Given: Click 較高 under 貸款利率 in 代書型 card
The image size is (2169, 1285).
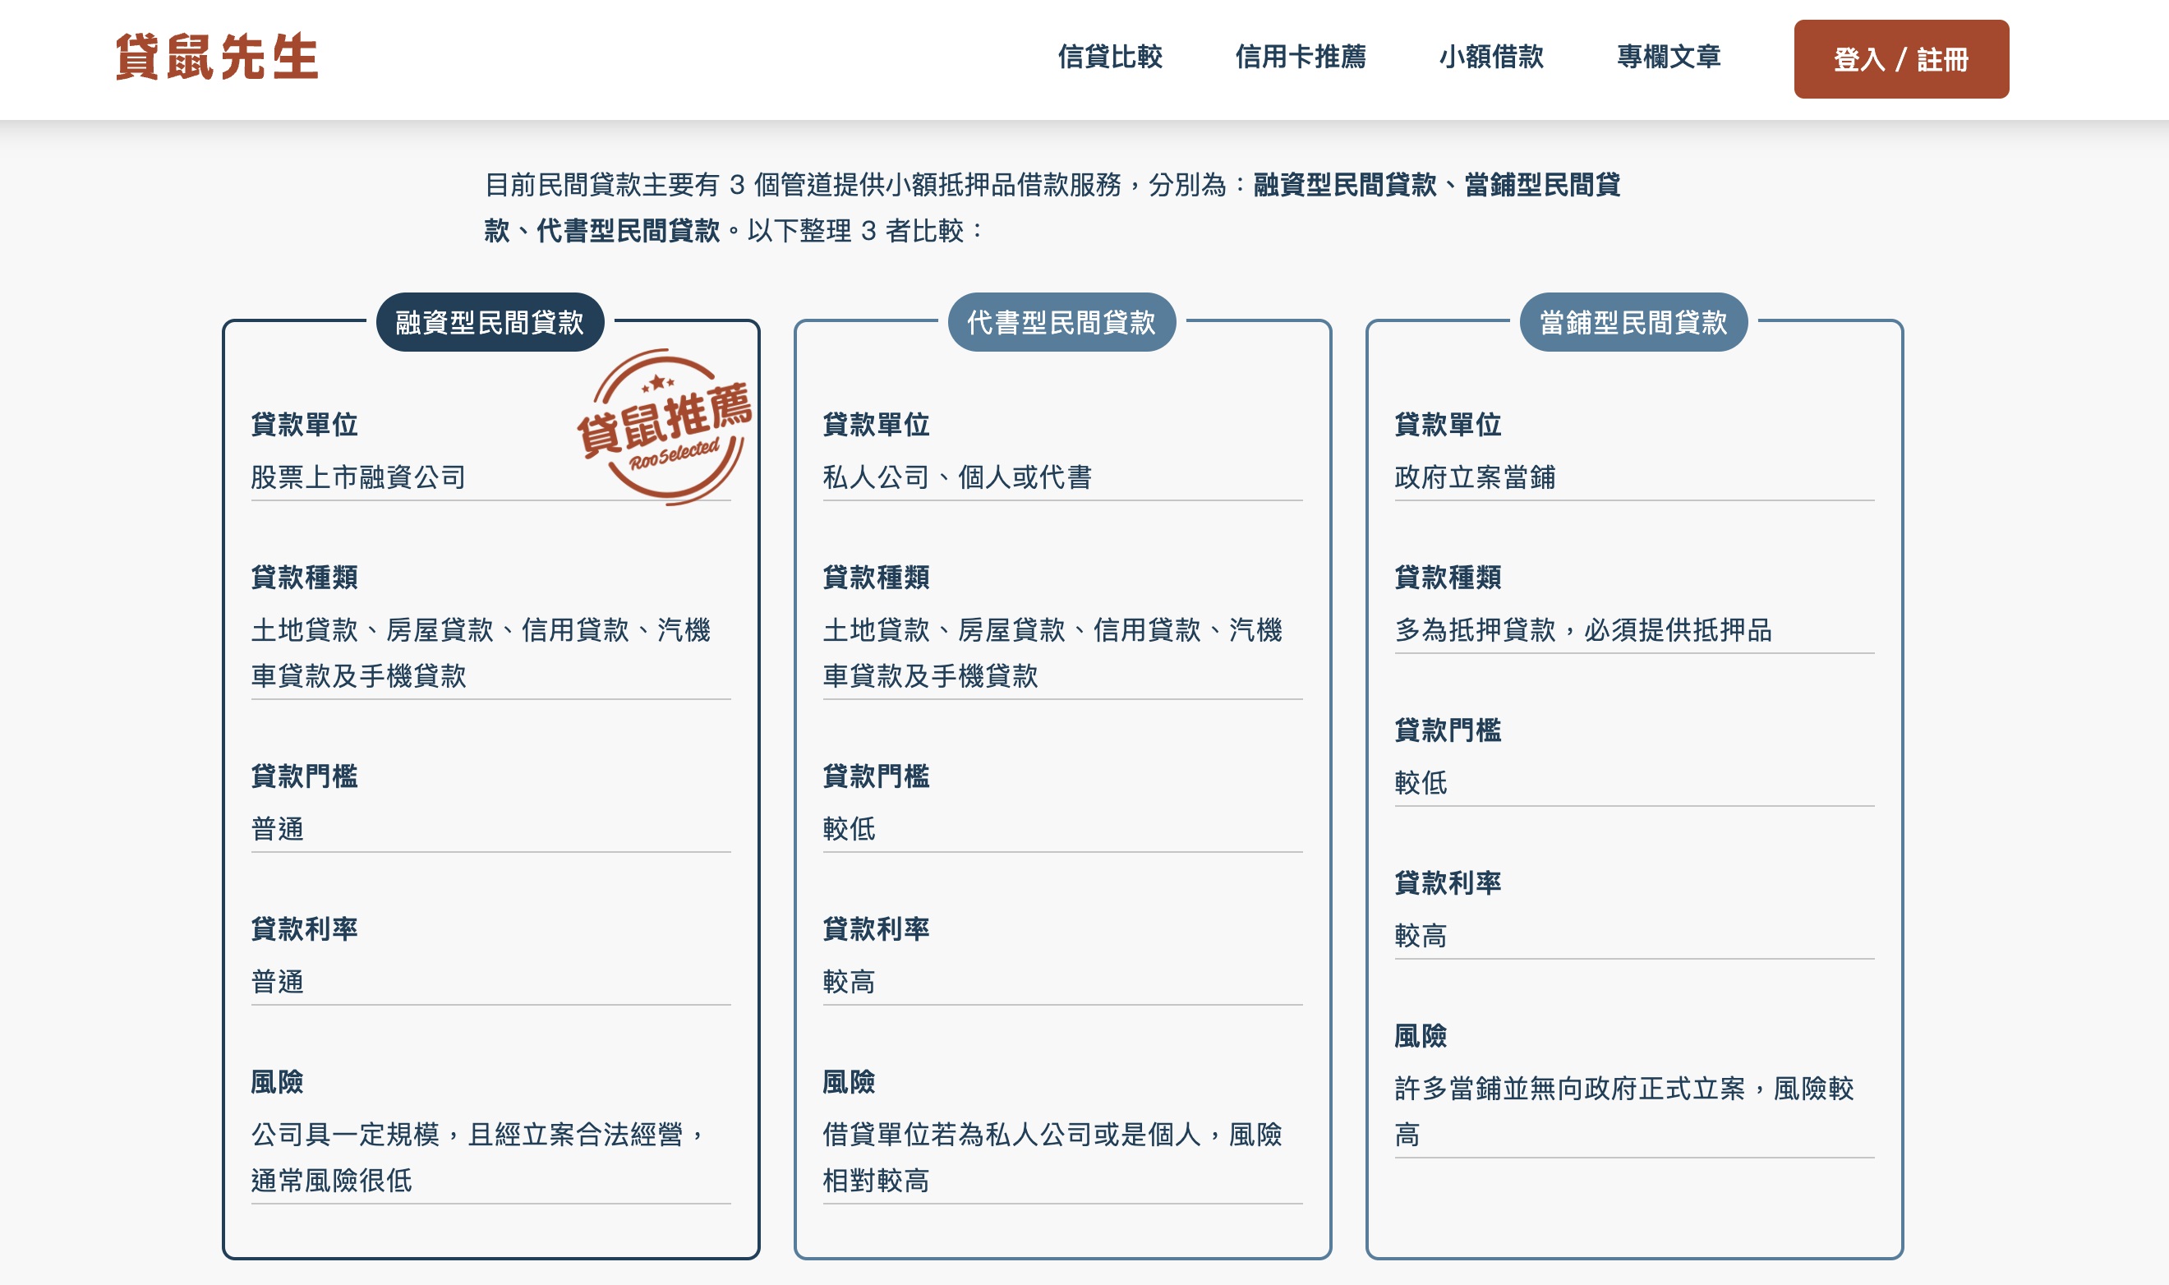Looking at the screenshot, I should tap(849, 982).
